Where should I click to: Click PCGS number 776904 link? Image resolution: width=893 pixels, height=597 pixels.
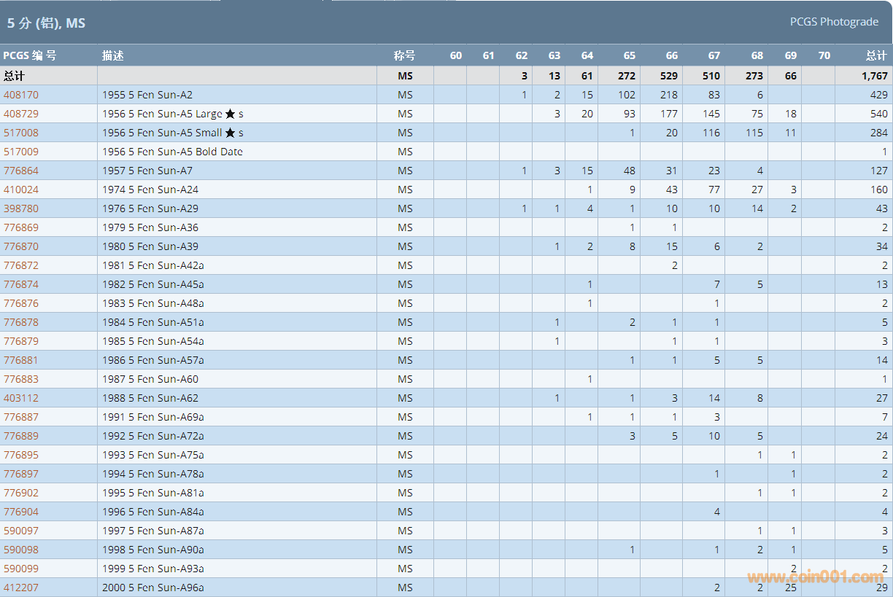click(x=21, y=512)
